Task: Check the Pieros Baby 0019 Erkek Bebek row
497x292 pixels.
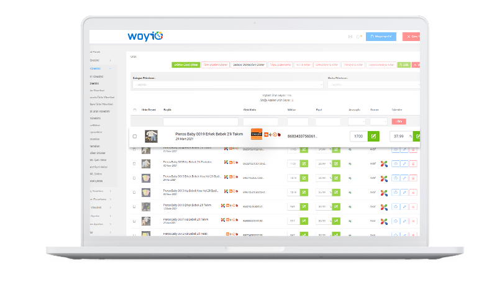Action: point(135,136)
